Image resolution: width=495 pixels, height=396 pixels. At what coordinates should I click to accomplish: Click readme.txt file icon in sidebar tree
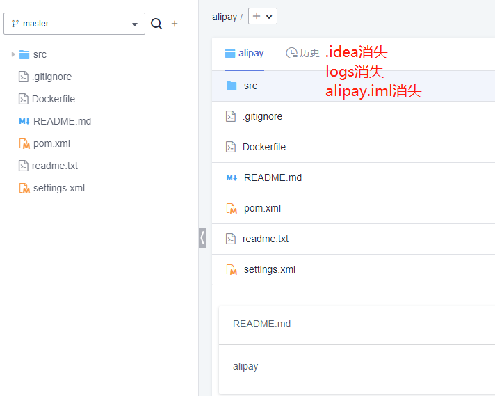click(x=24, y=166)
